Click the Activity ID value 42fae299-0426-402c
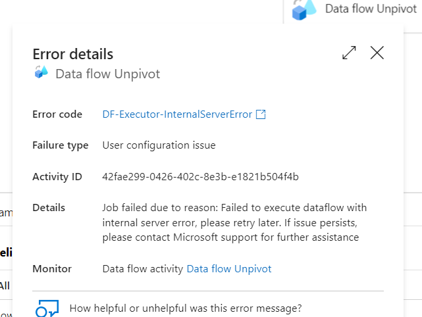The width and height of the screenshot is (422, 317). 201,176
